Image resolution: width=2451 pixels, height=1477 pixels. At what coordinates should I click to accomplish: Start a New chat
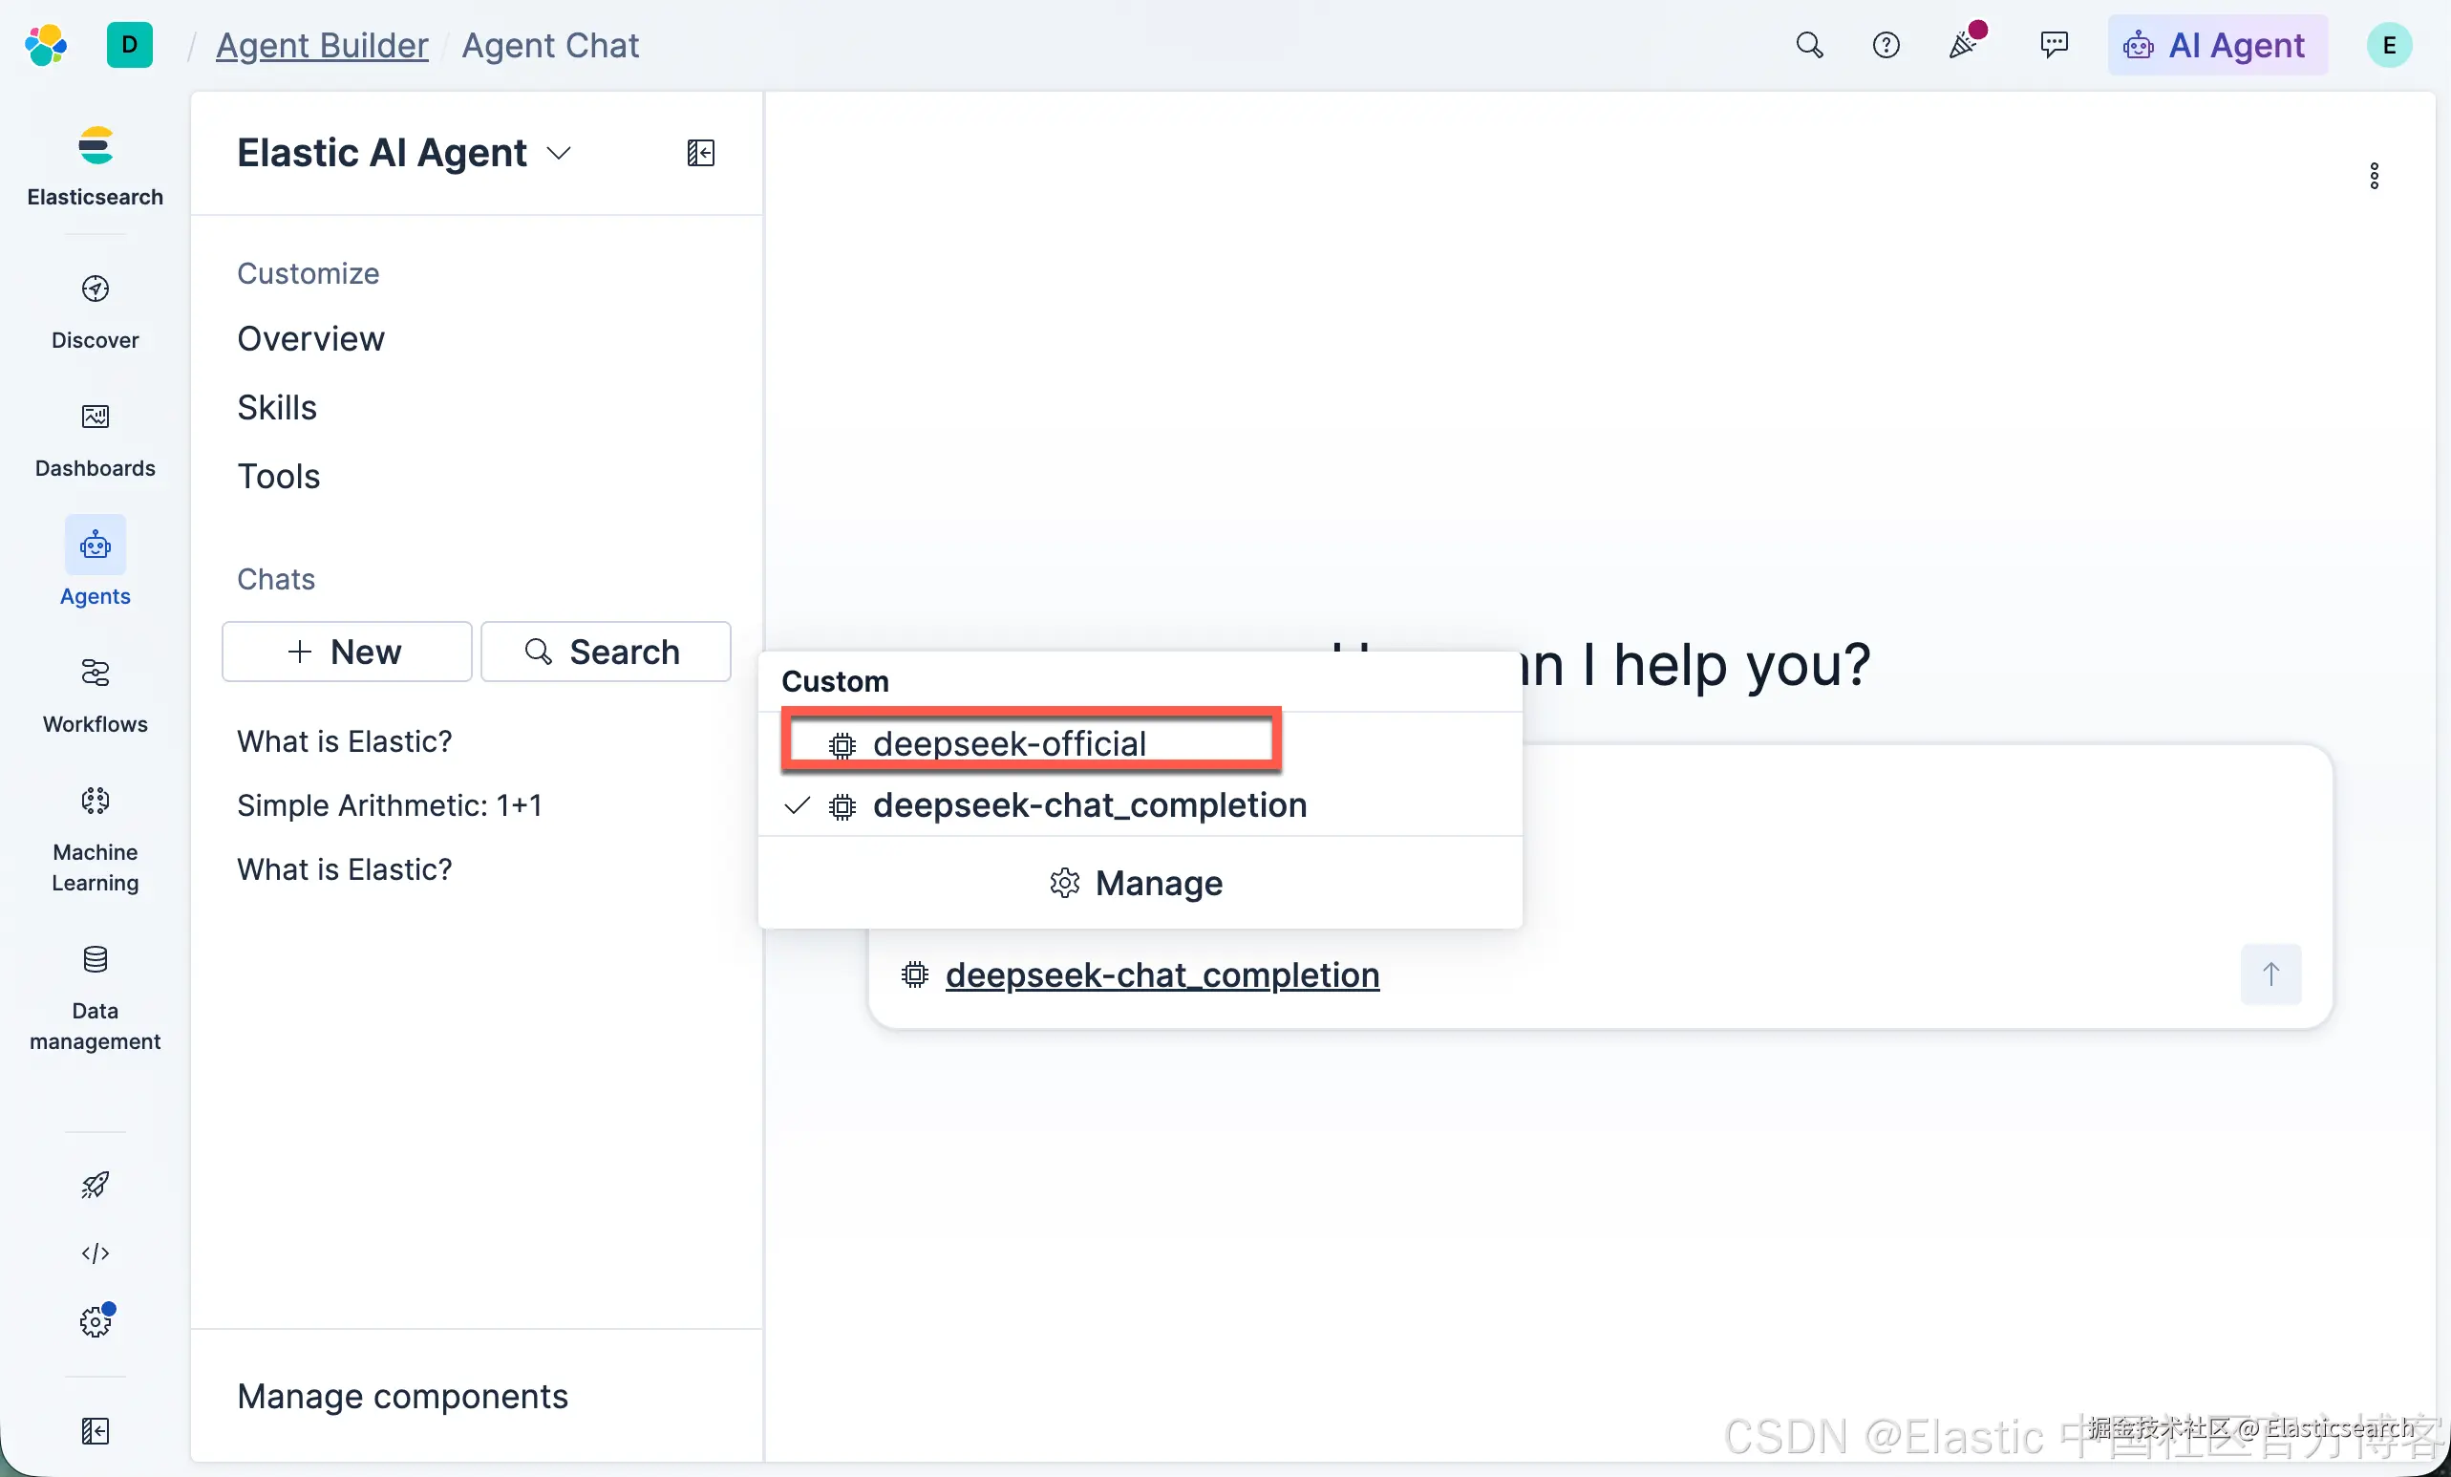click(346, 652)
